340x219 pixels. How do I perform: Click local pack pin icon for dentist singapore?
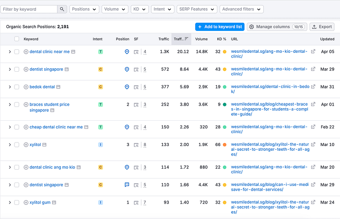[x=126, y=69]
